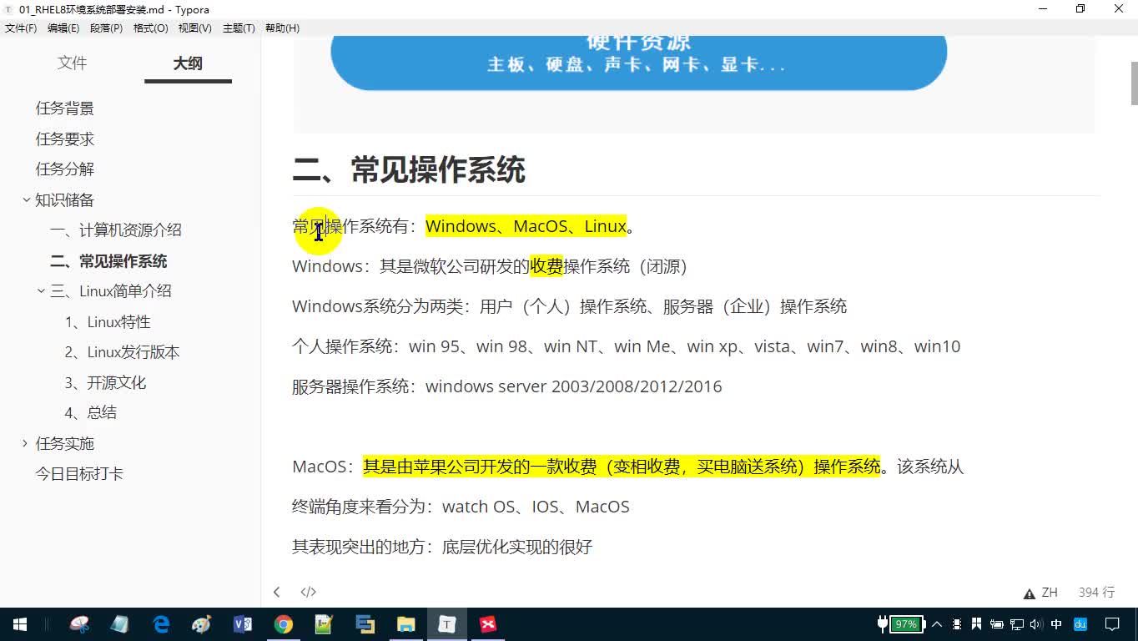The width and height of the screenshot is (1138, 641).
Task: Open spell check warning icon
Action: point(1029,593)
